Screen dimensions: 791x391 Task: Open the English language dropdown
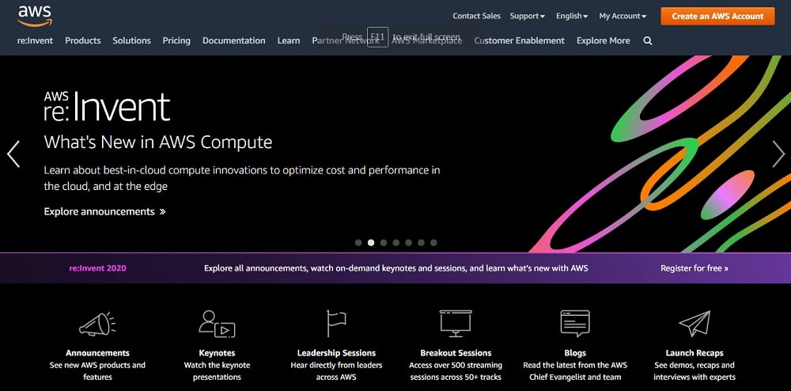(x=572, y=16)
